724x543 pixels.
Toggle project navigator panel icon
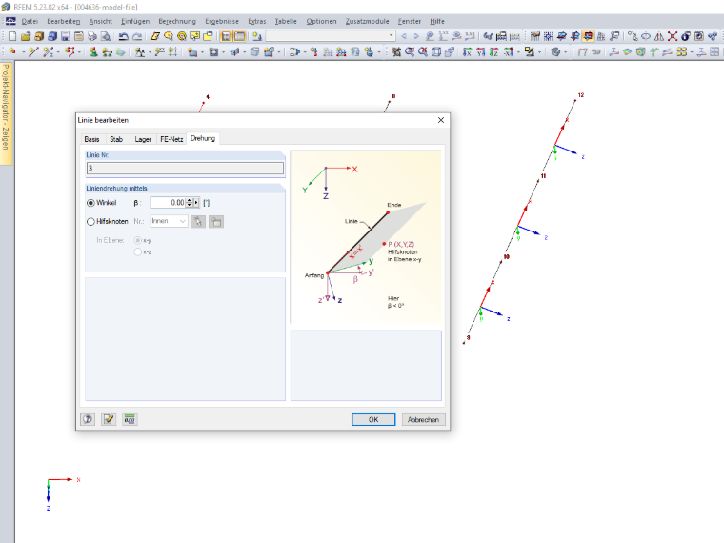(x=227, y=36)
